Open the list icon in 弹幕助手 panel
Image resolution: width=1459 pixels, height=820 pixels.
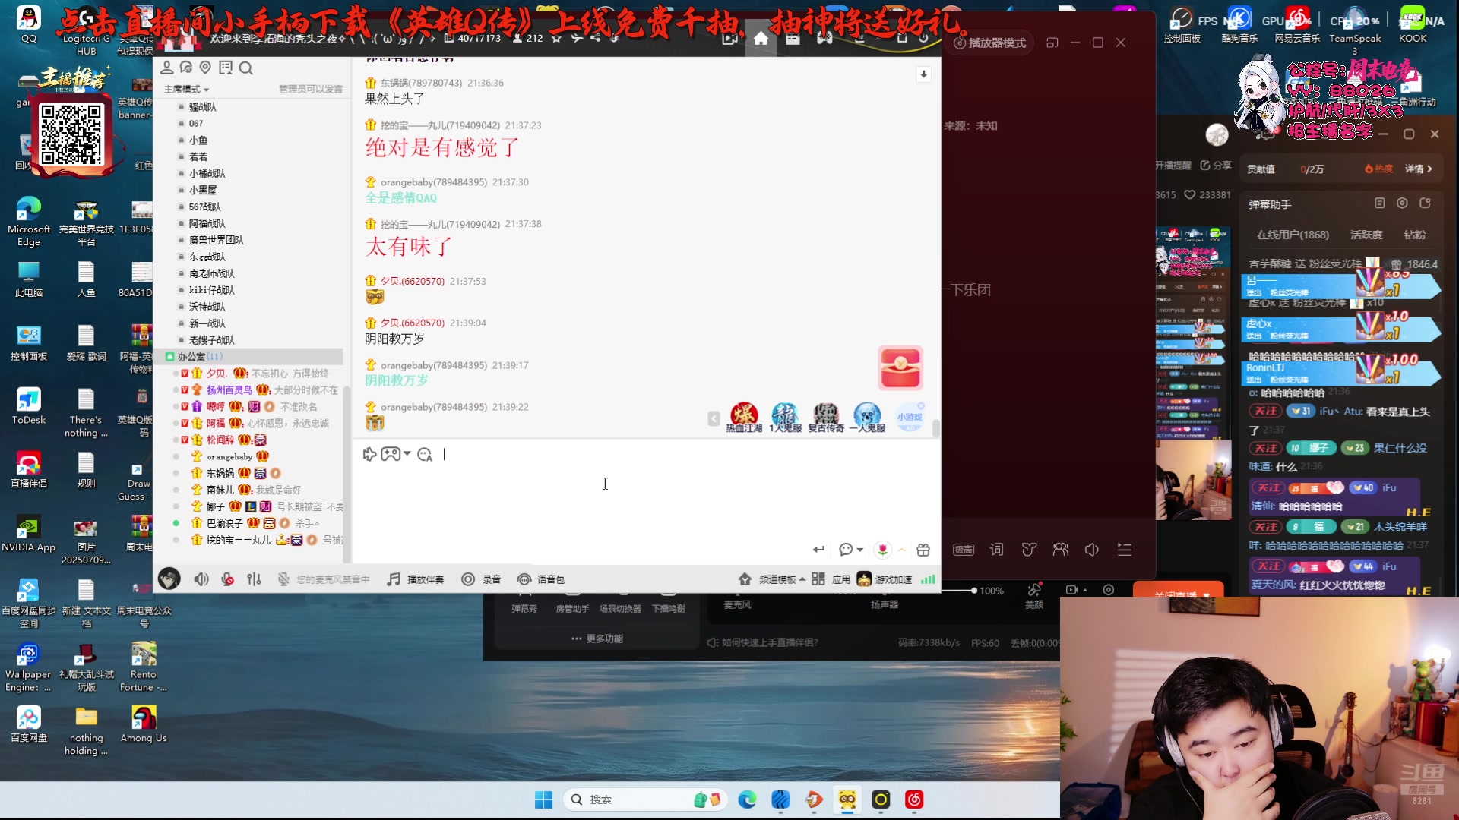pos(1379,203)
